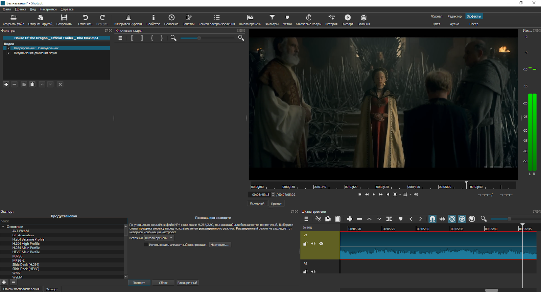Open Измеритель уровня audio meter panel
541x292 pixels.
click(x=128, y=20)
